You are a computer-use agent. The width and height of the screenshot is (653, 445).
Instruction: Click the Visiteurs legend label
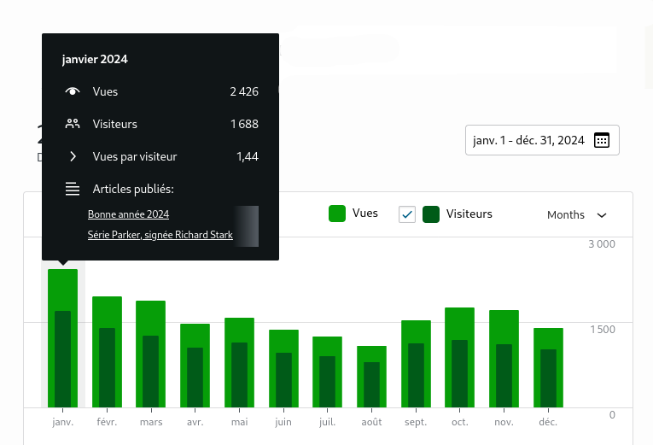pos(469,214)
